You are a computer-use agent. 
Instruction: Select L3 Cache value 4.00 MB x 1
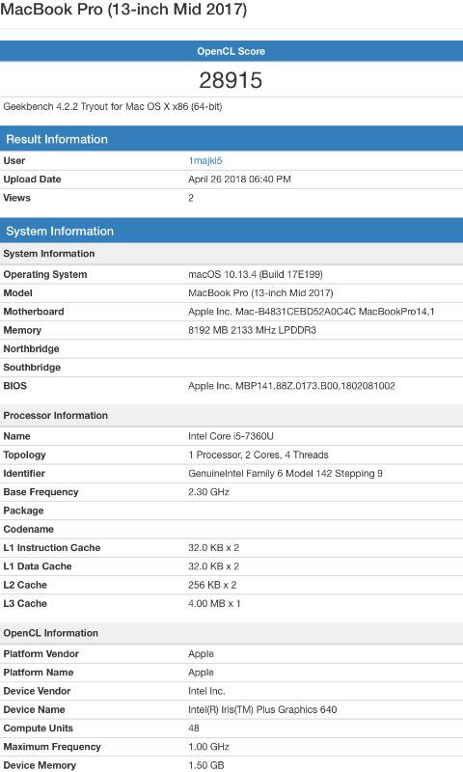point(214,604)
